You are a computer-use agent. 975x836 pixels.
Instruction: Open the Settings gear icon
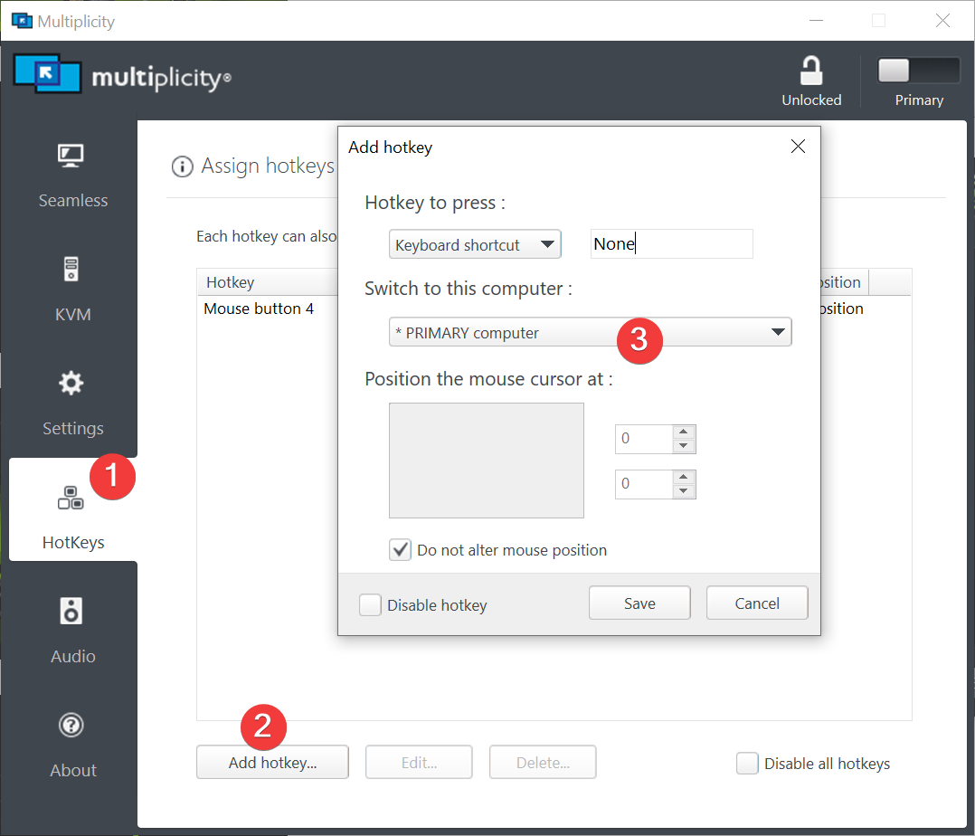(x=71, y=384)
